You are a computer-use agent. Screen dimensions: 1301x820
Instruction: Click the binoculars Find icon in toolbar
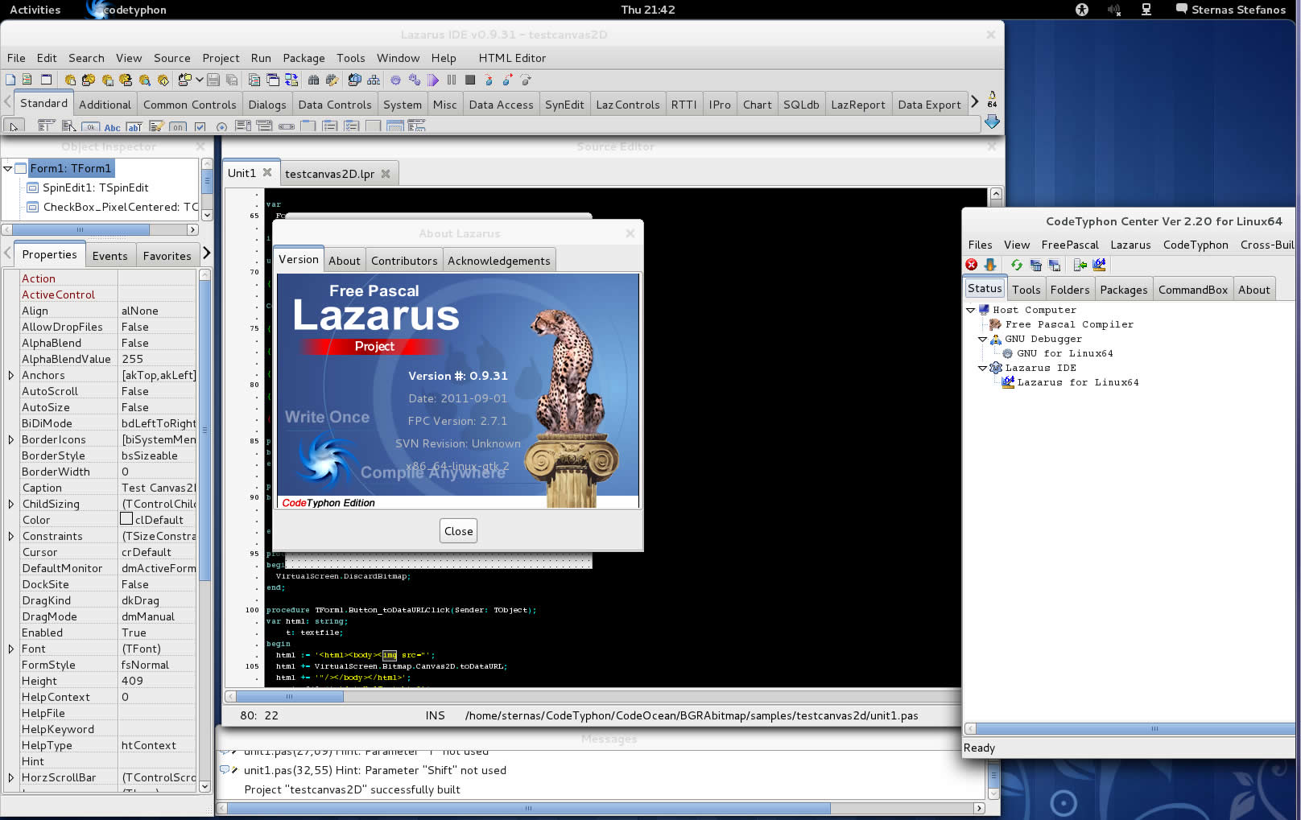(313, 80)
